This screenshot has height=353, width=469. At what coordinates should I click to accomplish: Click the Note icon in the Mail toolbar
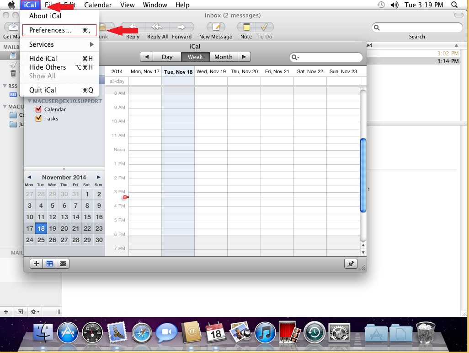(246, 28)
